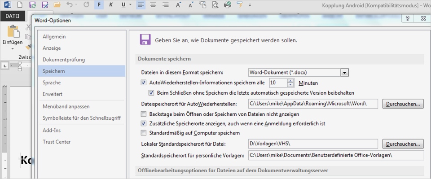Open the underline style dropdown arrow
Viewport: 431px width, 179px height.
130,4
